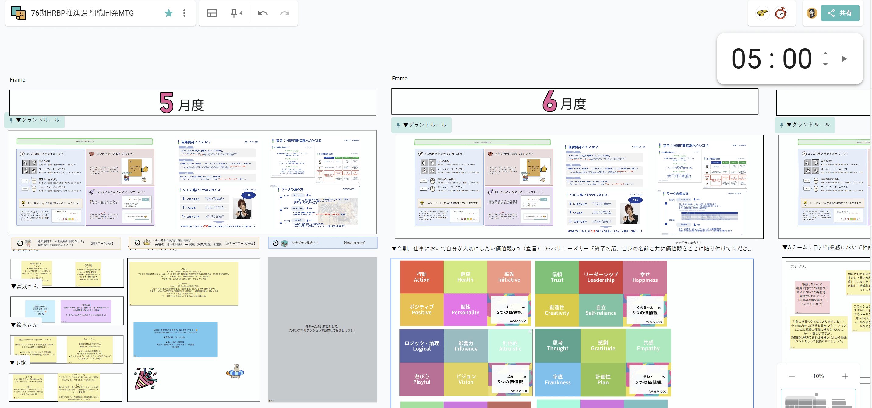Viewport: 872px width, 408px height.
Task: Click the redo arrow
Action: pos(285,13)
